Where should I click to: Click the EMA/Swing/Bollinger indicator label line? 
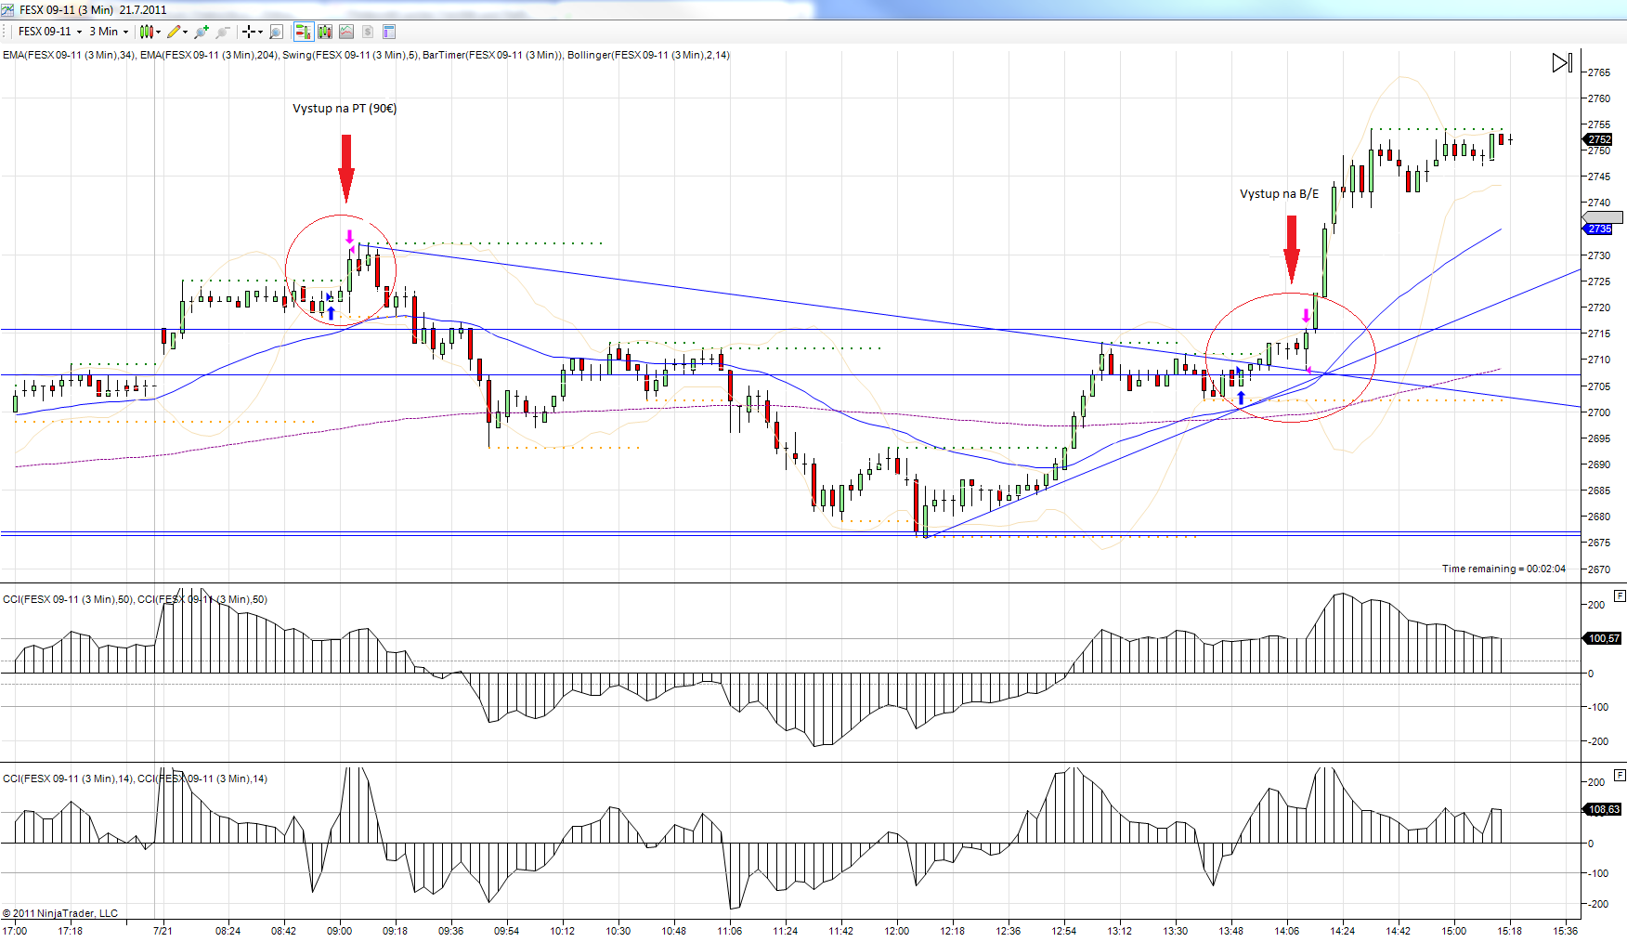coord(366,55)
